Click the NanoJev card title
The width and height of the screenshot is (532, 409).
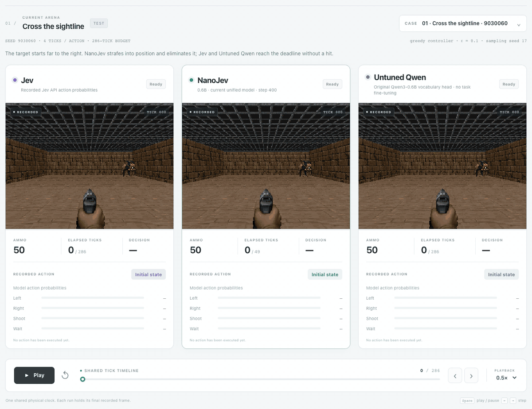213,80
